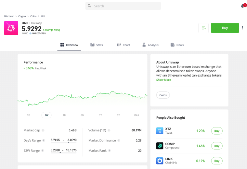Click the 5.9292 price value
Image resolution: width=247 pixels, height=169 pixels.
(x=32, y=29)
